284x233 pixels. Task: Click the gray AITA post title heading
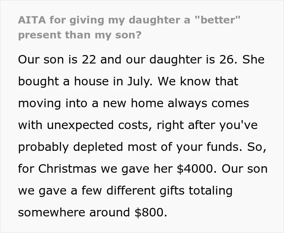[129, 27]
